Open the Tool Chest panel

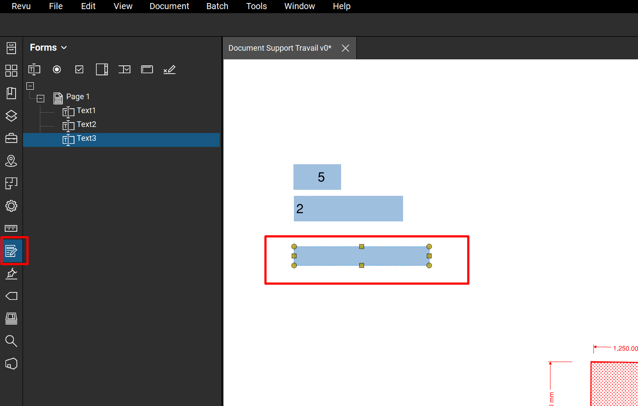[11, 138]
